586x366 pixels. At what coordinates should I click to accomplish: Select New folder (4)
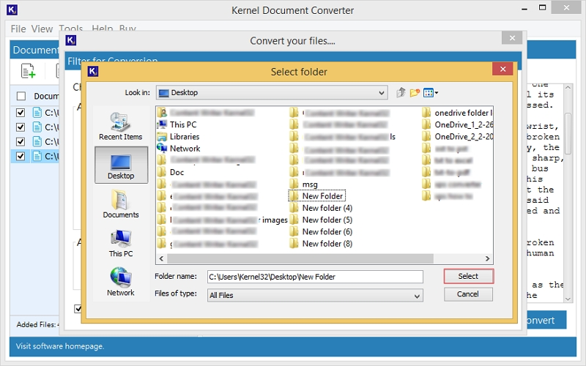(321, 208)
